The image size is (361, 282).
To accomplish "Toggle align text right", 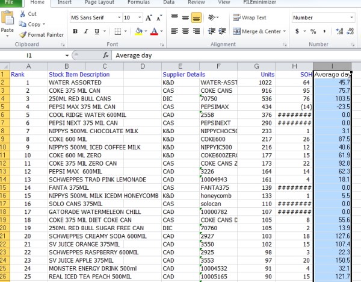I will [x=196, y=31].
